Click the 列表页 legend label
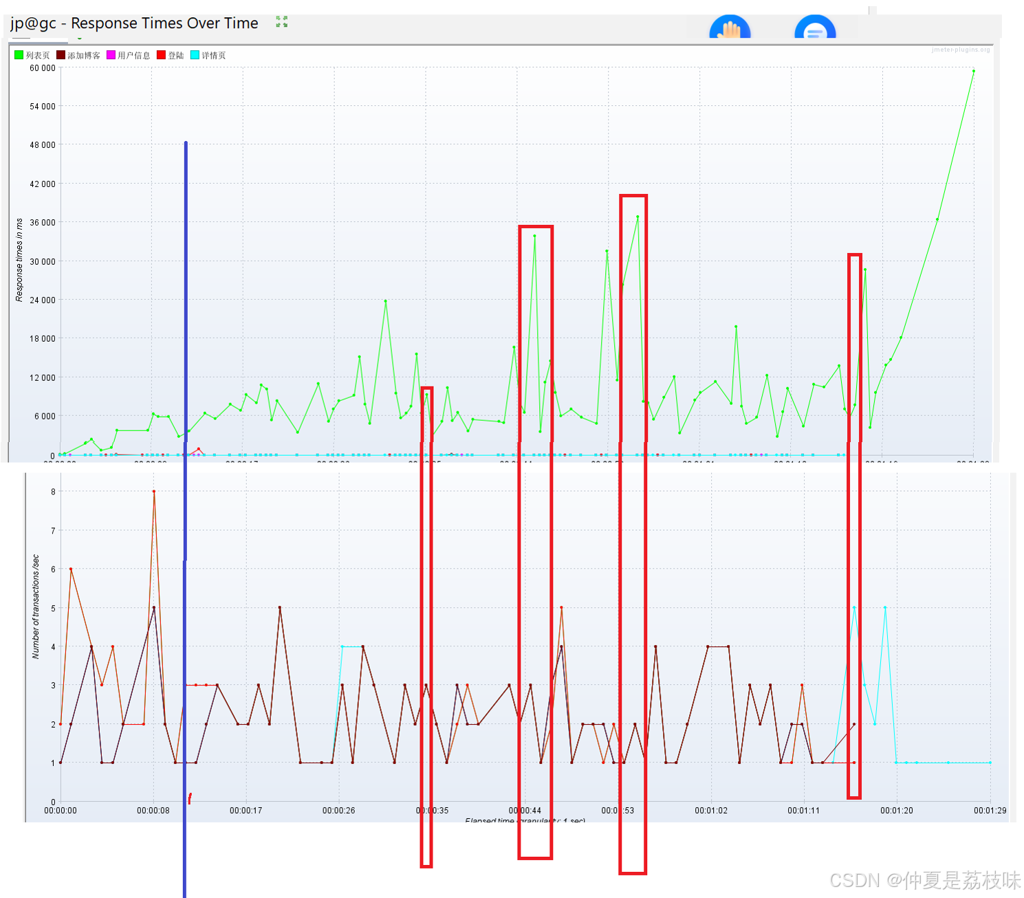The width and height of the screenshot is (1024, 898). (38, 56)
